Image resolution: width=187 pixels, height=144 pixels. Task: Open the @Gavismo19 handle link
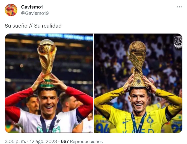point(35,13)
